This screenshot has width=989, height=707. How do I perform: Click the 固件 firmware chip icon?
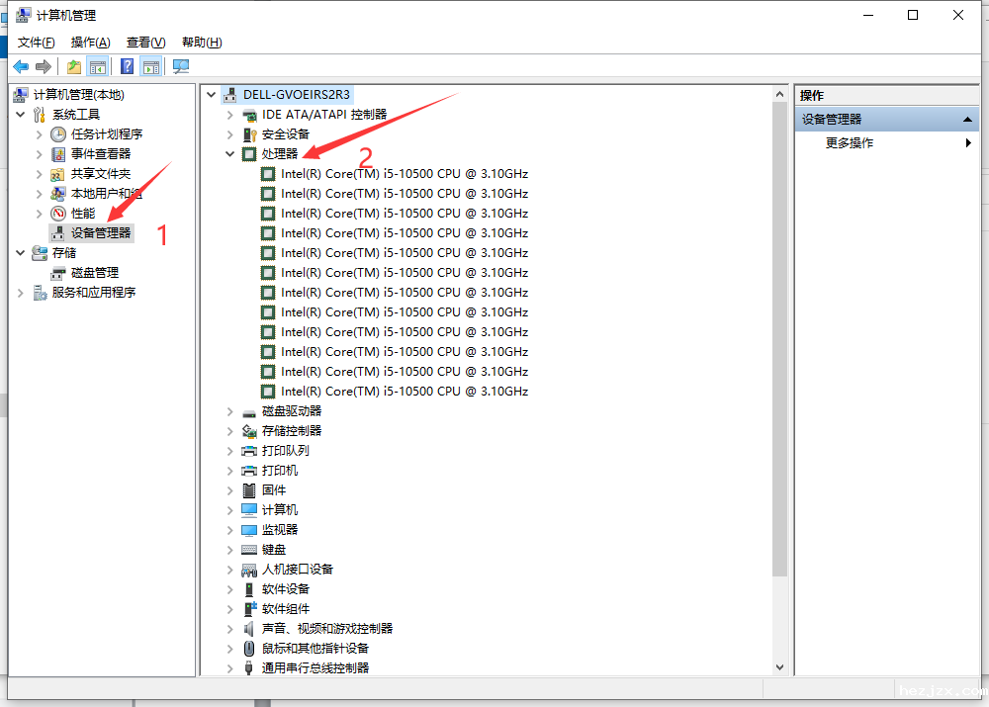[x=249, y=490]
